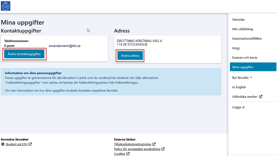The width and height of the screenshot is (277, 156).
Task: Open the Tillgänglighetsredogörelse link
Action: (x=133, y=144)
